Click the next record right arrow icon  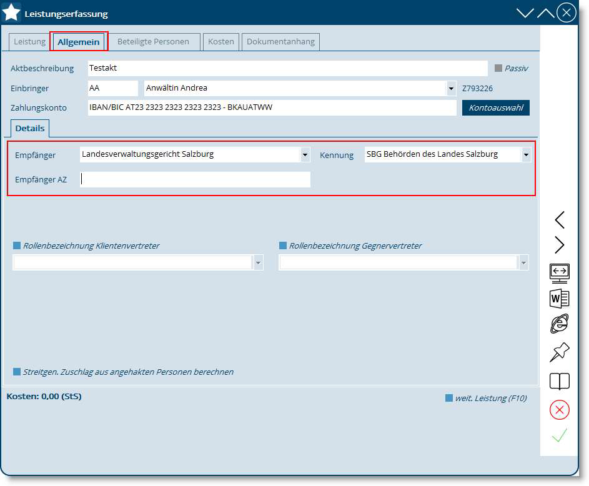(x=559, y=245)
